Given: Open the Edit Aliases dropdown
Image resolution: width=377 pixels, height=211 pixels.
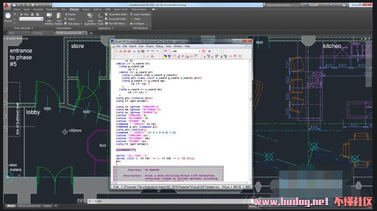Looking at the screenshot, I should (73, 23).
